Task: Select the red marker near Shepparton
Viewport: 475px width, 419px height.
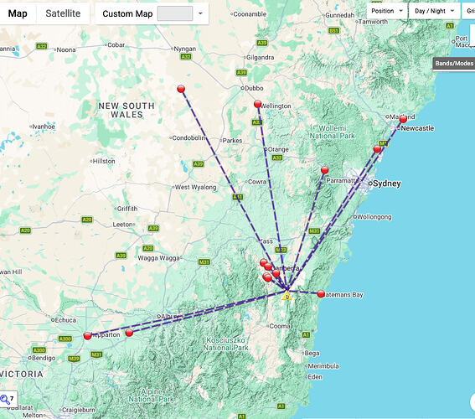Action: pyautogui.click(x=88, y=336)
